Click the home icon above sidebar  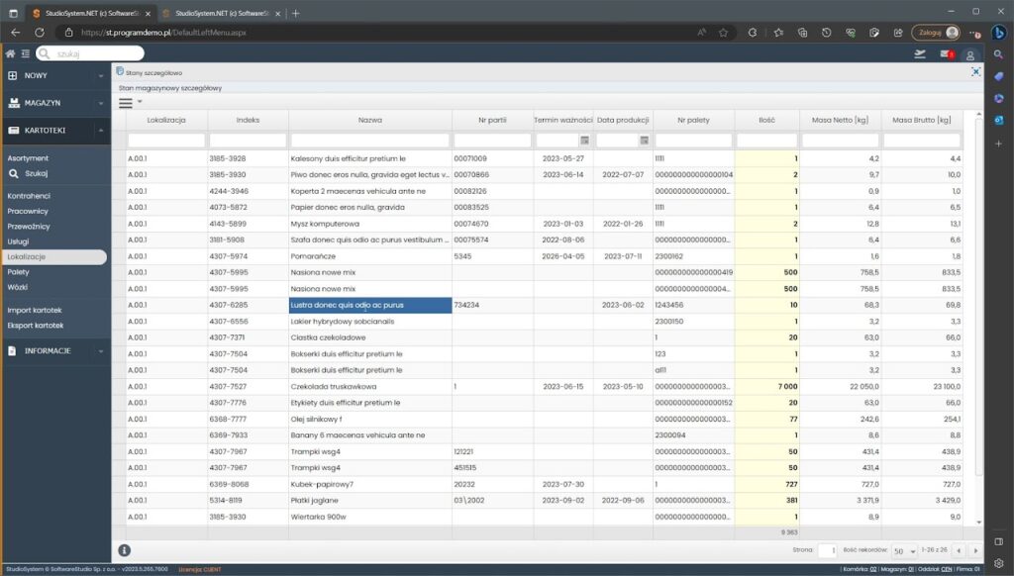pos(10,53)
